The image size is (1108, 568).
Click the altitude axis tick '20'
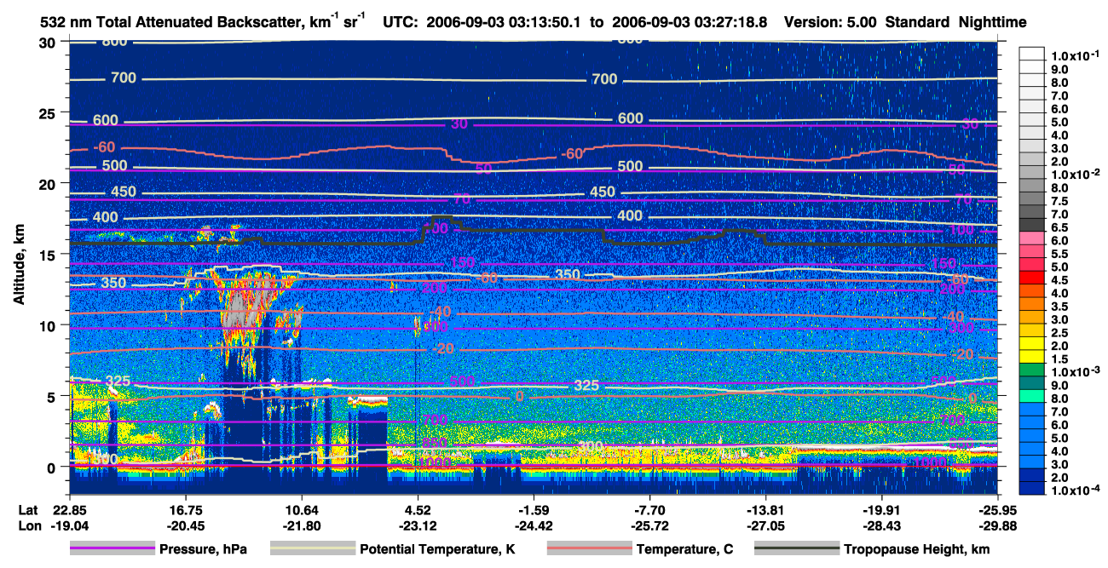coord(49,183)
